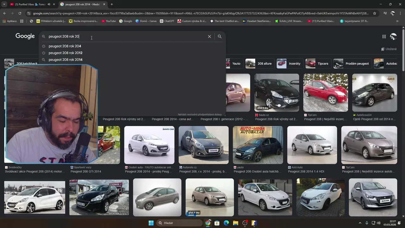Filter images by Prodám peugeot chip
The width and height of the screenshot is (405, 228).
point(352,64)
